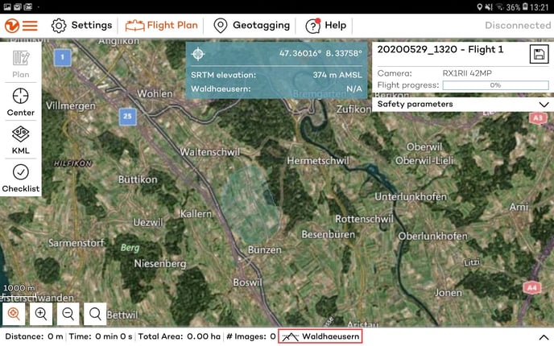Open the Waldhaeusern elevation model selector

(x=320, y=336)
